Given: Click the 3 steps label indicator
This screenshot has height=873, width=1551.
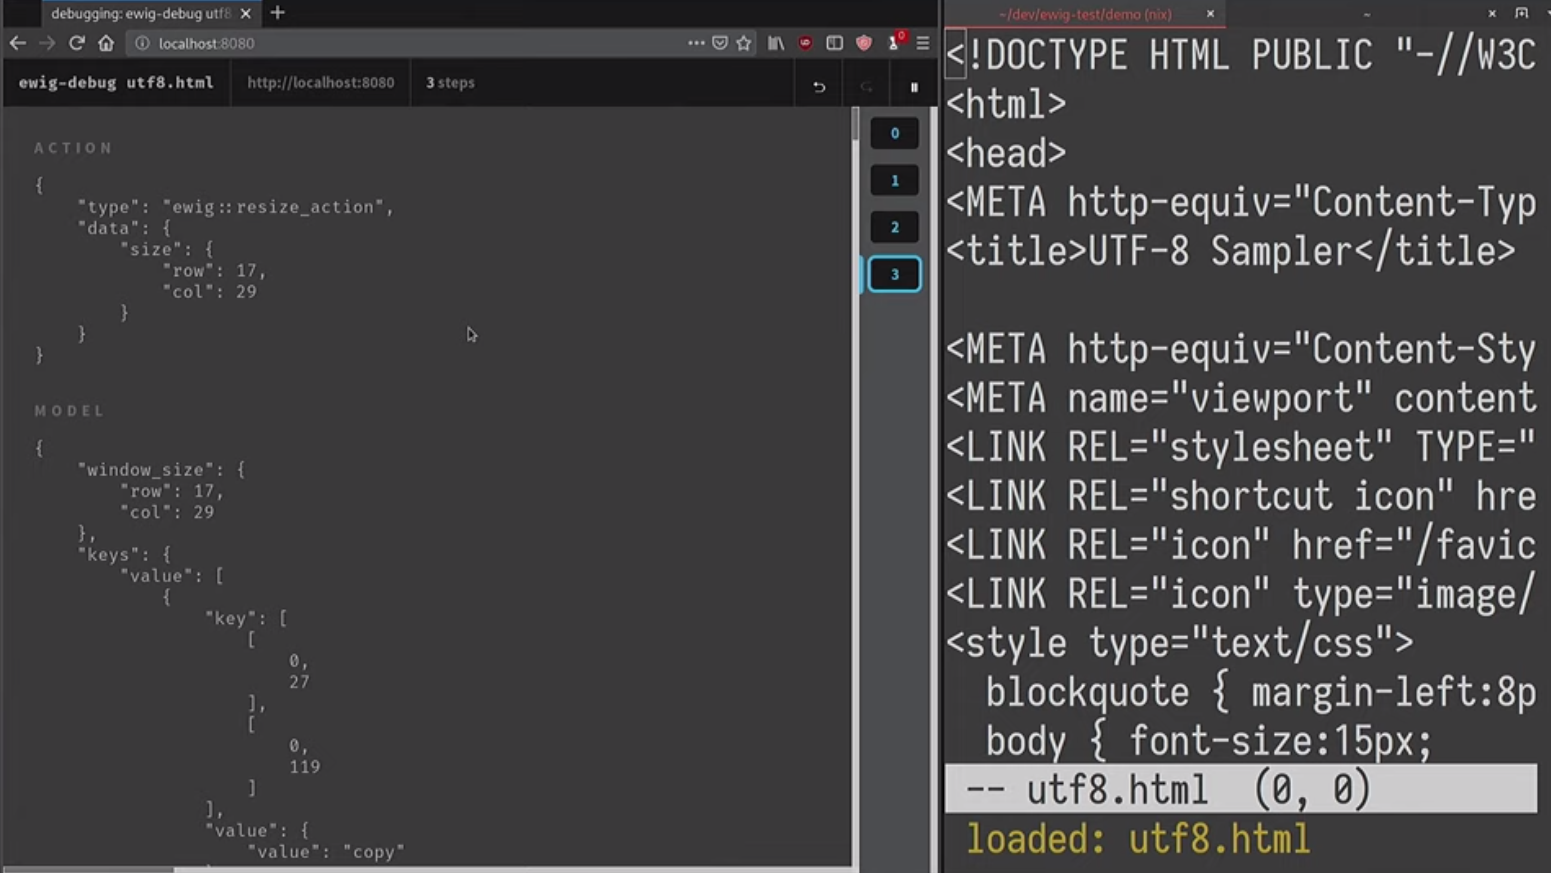Looking at the screenshot, I should click(x=448, y=82).
